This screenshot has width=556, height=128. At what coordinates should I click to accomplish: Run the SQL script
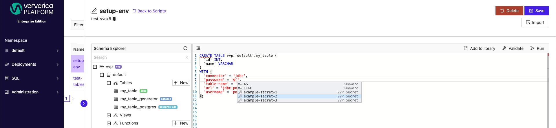[537, 48]
